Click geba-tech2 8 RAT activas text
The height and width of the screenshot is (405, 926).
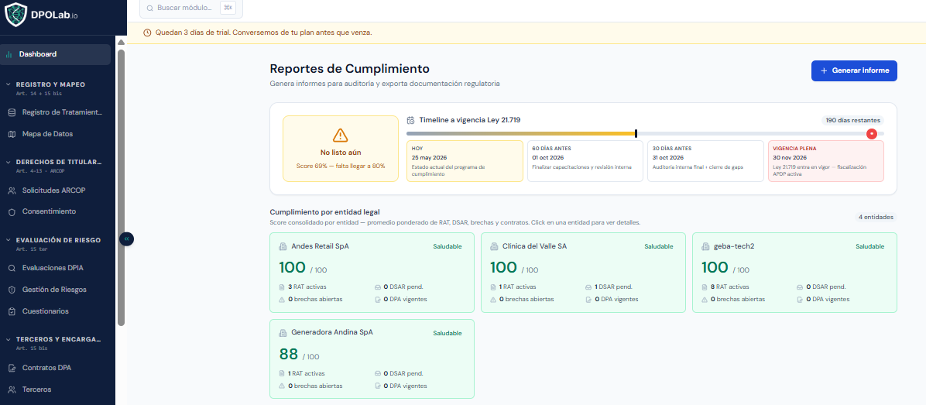click(729, 287)
